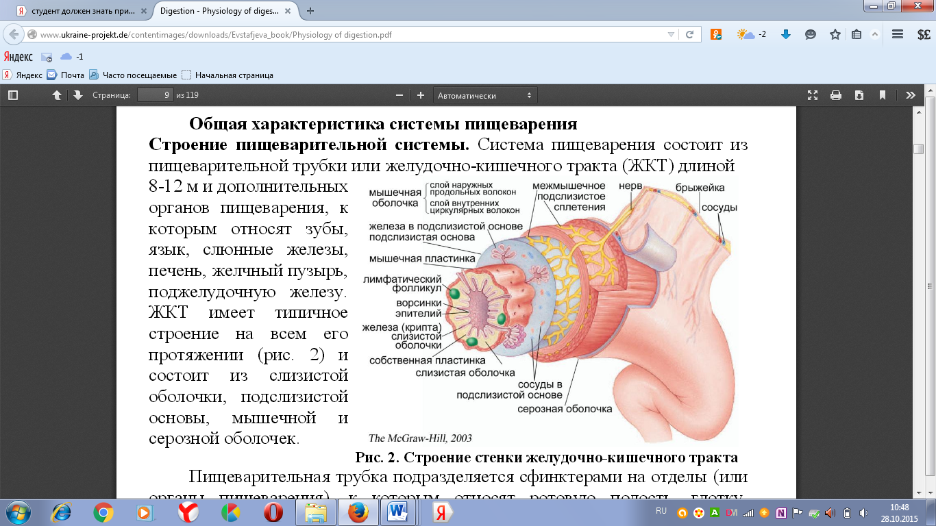Open URL history dropdown arrow
This screenshot has width=936, height=526.
pos(671,35)
